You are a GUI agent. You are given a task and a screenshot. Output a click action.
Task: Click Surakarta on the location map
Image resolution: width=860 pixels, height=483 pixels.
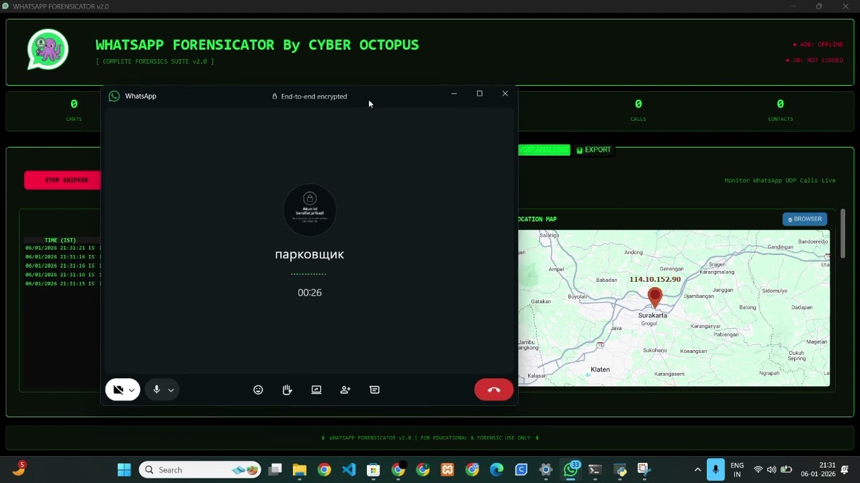(x=653, y=315)
